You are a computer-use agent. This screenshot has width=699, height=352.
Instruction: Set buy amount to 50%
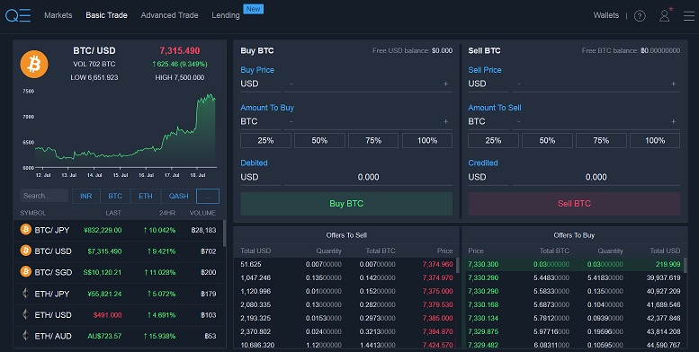319,141
